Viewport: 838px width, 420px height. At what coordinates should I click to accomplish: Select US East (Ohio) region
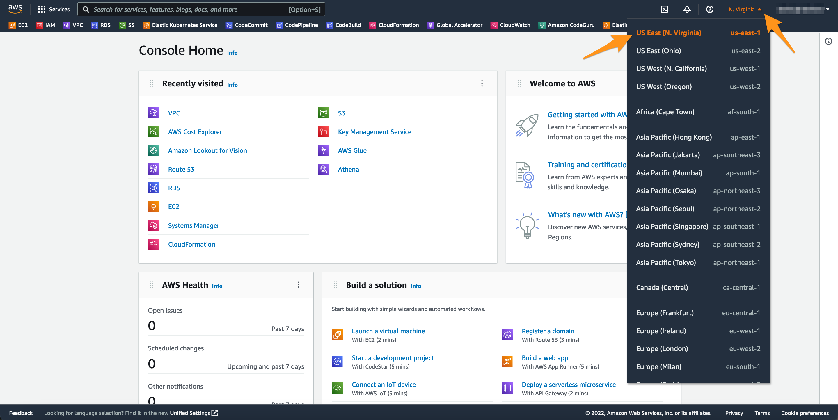(x=698, y=51)
